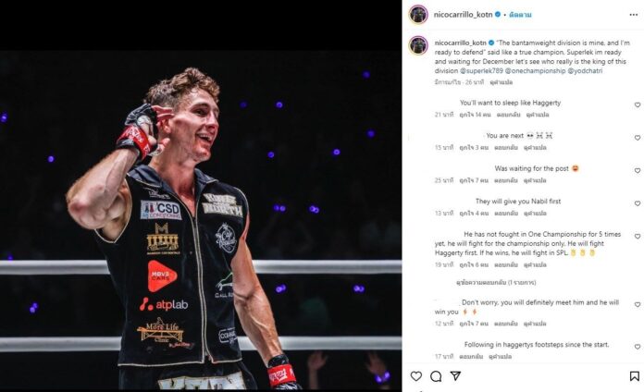Image resolution: width=644 pixels, height=392 pixels.
Task: Open comment box via speech bubble icon
Action: click(436, 375)
